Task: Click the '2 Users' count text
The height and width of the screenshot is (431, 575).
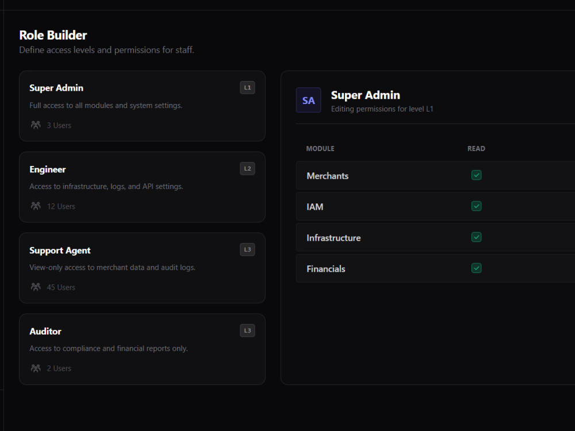Action: click(x=59, y=368)
